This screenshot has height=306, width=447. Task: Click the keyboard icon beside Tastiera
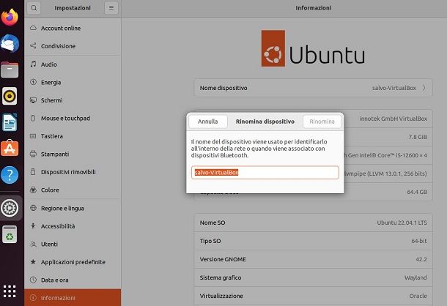point(34,136)
